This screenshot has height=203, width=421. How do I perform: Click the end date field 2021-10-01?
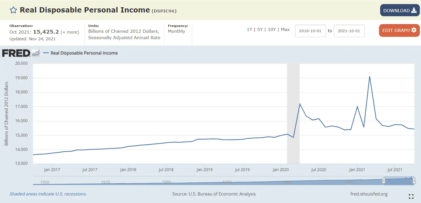[x=349, y=31]
